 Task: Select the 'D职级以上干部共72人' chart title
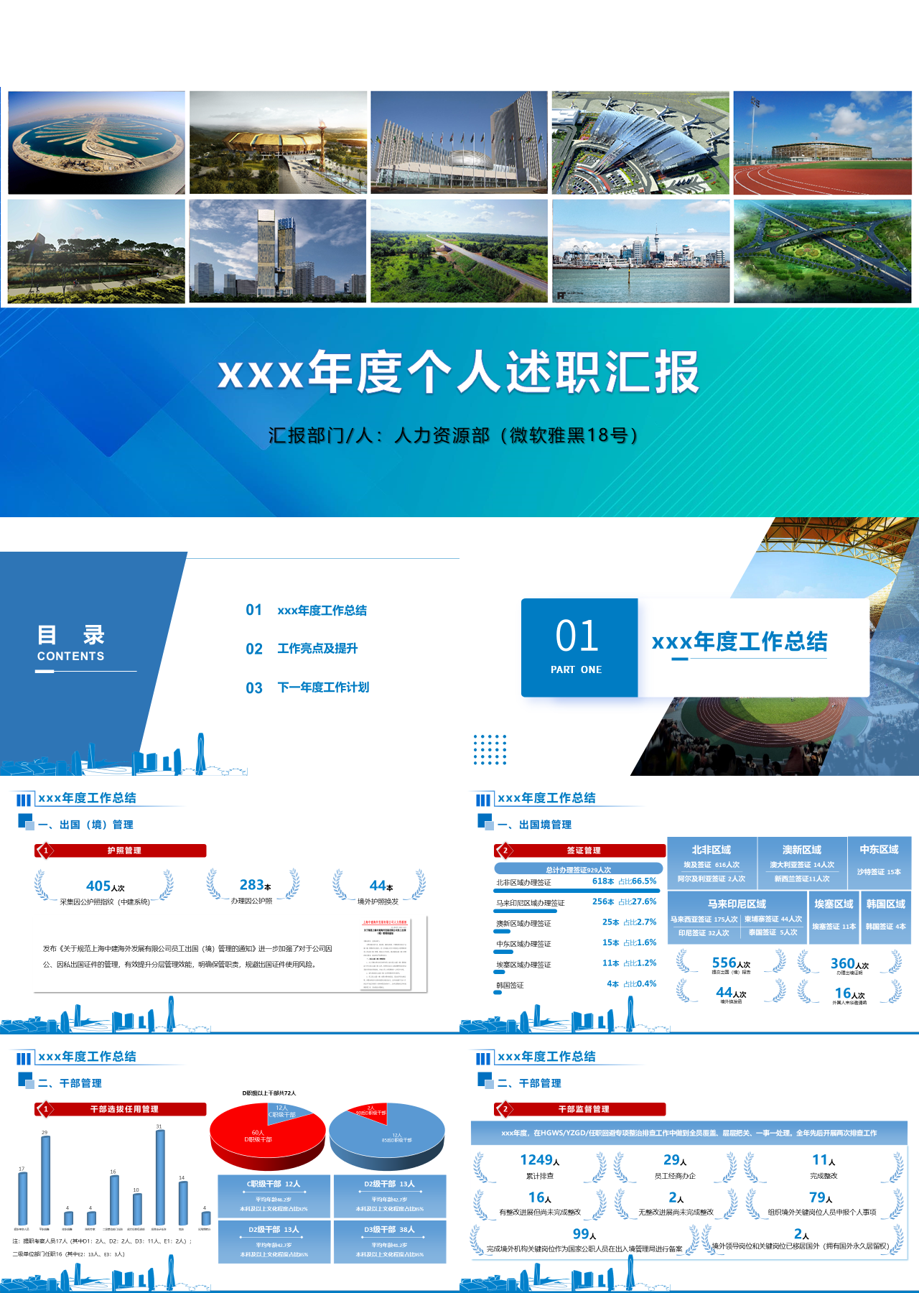pyautogui.click(x=269, y=1093)
